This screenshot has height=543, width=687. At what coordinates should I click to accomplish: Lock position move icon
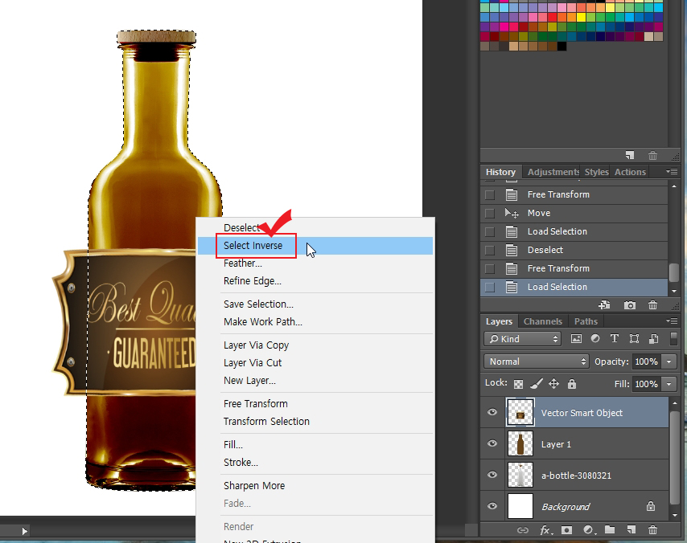tap(553, 384)
